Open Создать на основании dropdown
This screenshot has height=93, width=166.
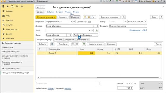pos(109,17)
